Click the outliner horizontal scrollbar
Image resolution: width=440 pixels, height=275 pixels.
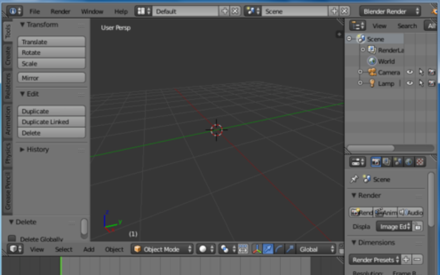tap(371, 148)
